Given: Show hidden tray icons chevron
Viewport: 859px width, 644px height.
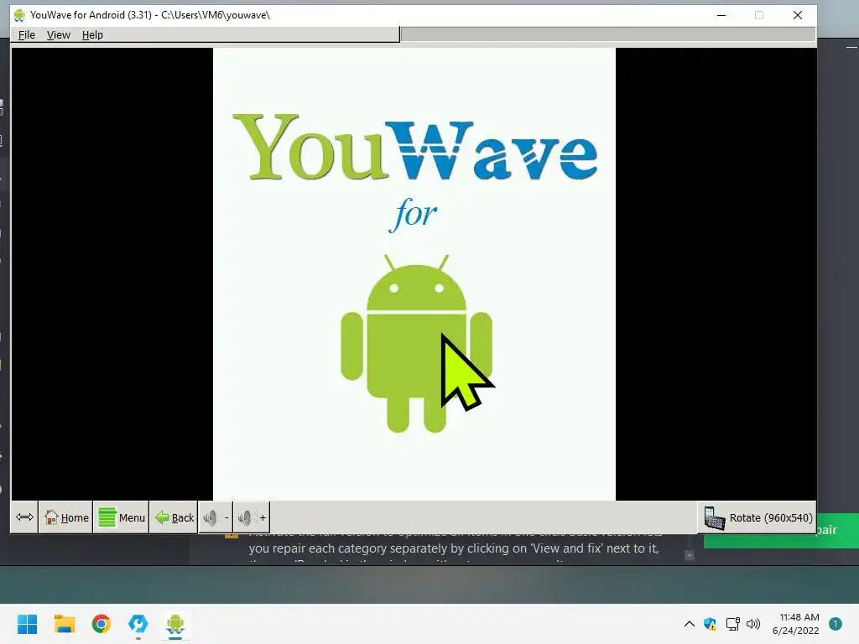Looking at the screenshot, I should [x=690, y=624].
